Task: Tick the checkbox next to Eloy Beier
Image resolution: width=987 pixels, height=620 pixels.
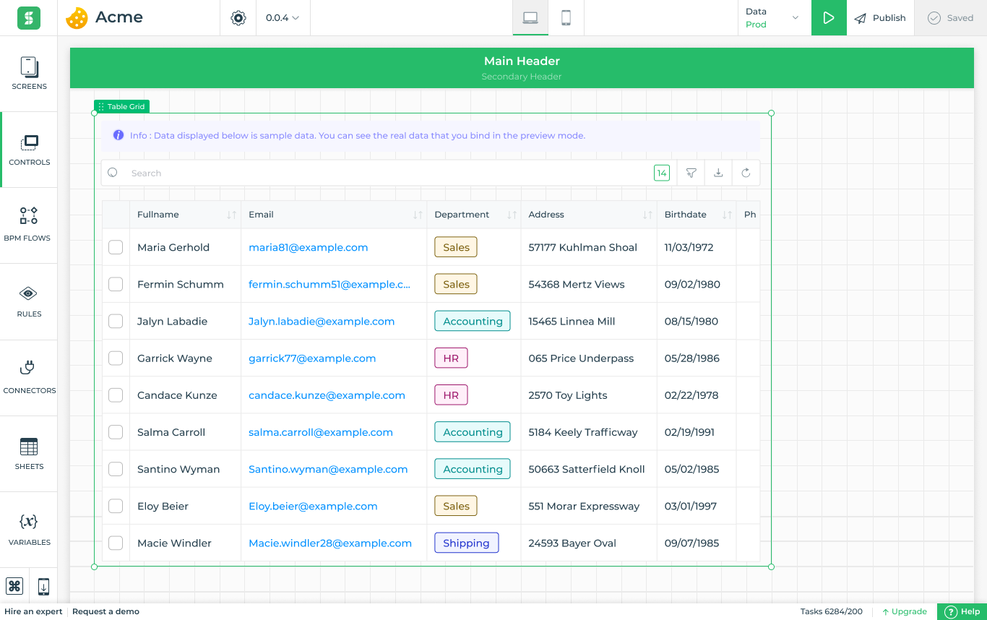Action: (x=116, y=506)
